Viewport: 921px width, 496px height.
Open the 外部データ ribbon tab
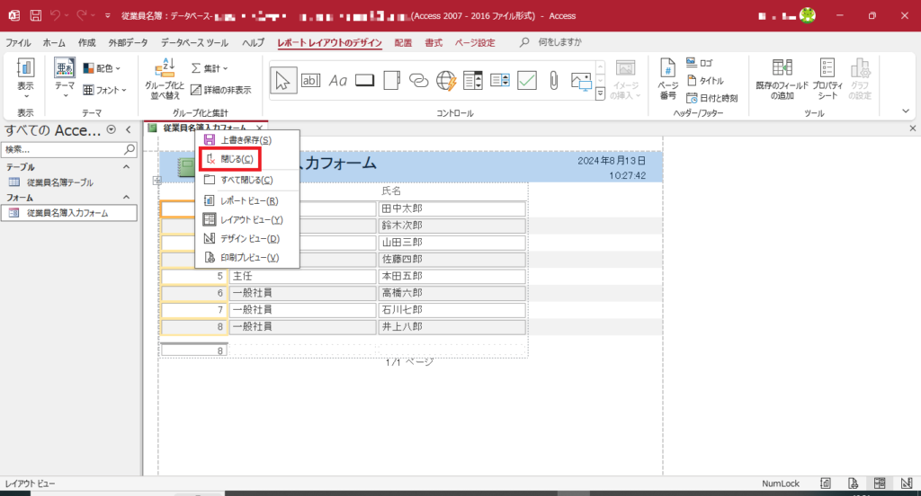(130, 42)
